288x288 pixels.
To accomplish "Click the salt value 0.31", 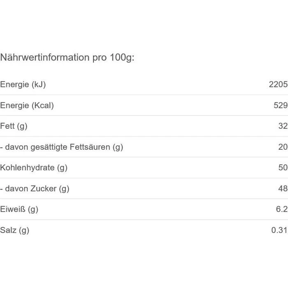I will (x=279, y=230).
